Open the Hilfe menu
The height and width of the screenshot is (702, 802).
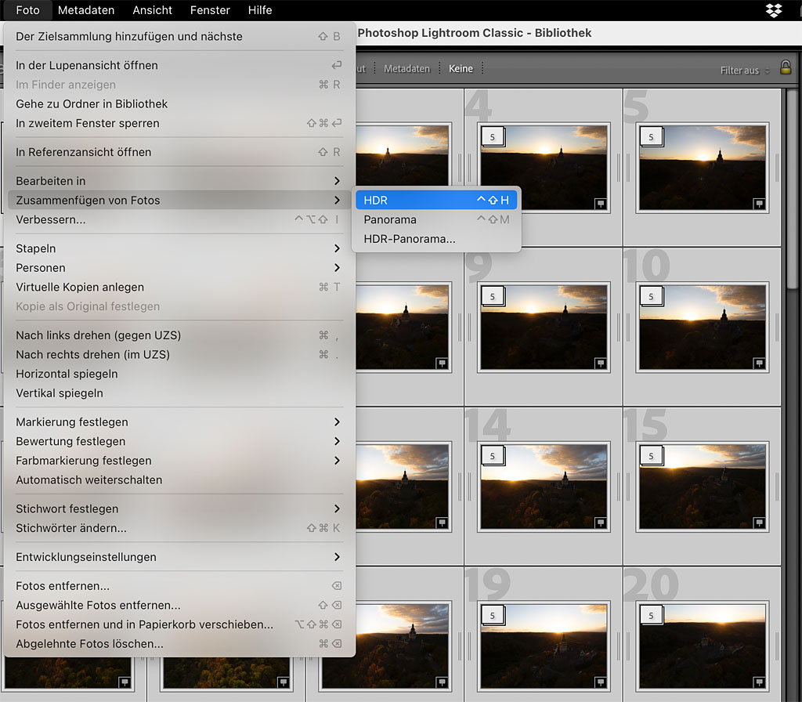(260, 9)
